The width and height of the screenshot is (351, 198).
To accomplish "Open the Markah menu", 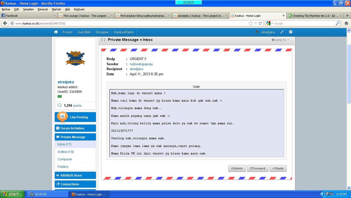I will (x=56, y=9).
